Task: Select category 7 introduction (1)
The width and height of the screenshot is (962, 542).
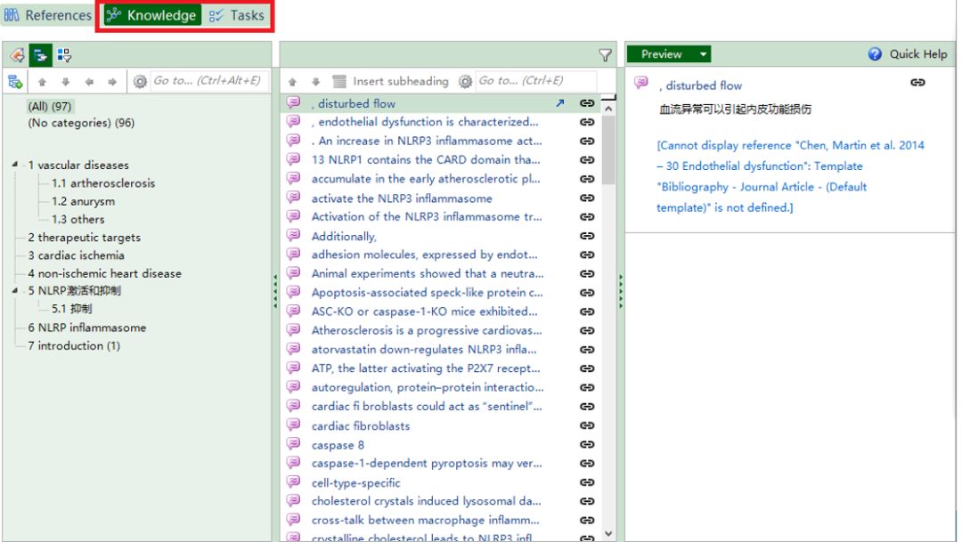Action: pos(74,346)
